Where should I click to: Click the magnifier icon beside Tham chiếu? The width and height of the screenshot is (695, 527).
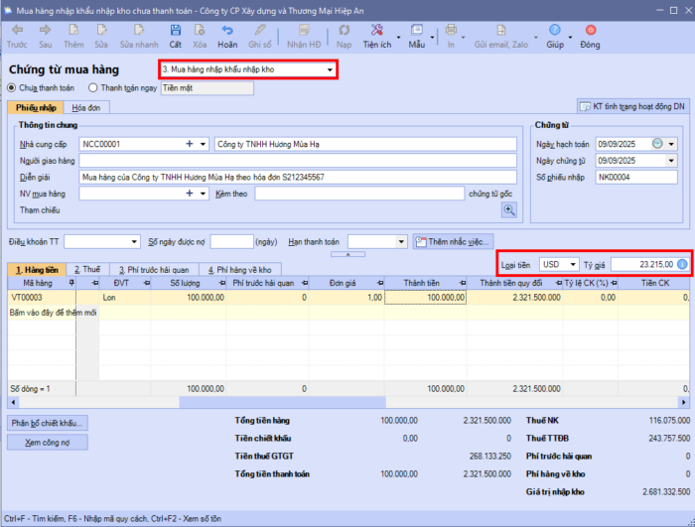pyautogui.click(x=509, y=209)
